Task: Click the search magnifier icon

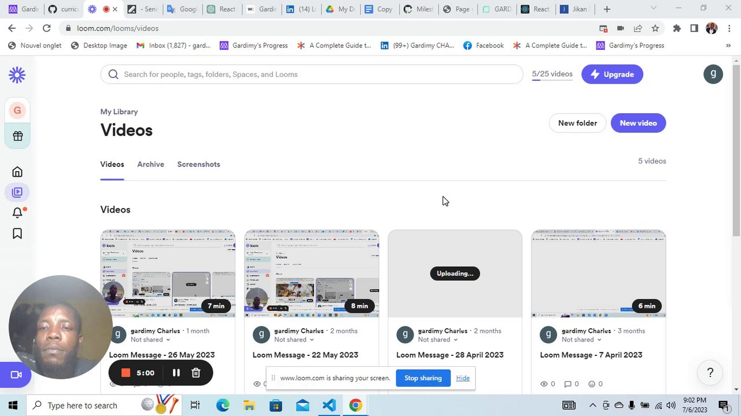Action: coord(113,74)
